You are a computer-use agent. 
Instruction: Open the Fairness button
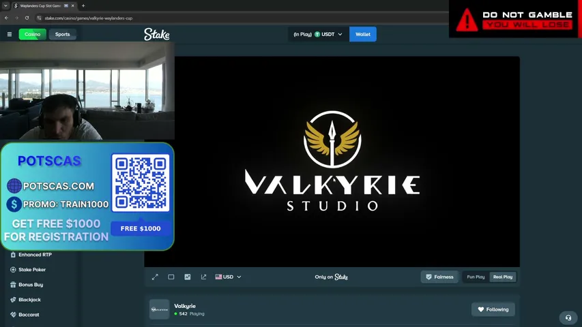click(439, 277)
